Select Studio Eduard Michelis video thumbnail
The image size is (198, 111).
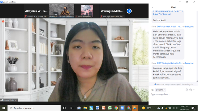click(x=62, y=11)
